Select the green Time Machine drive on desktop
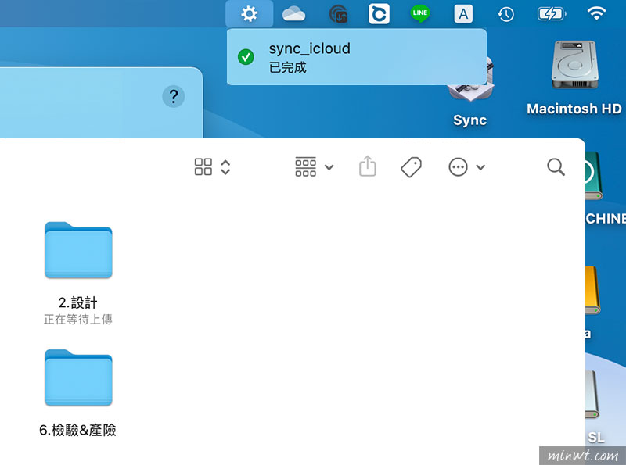626x465 pixels. pos(594,176)
